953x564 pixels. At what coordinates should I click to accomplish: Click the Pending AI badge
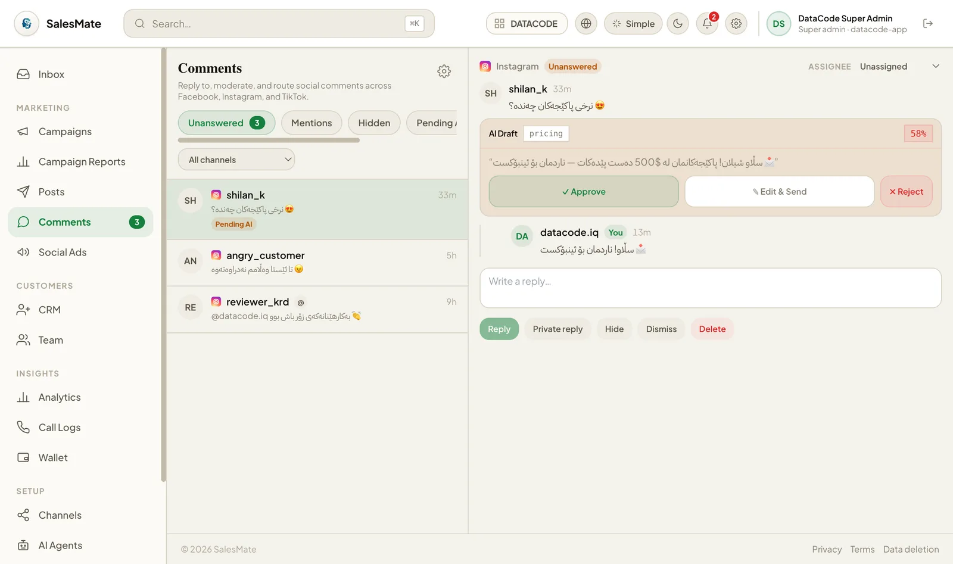coord(233,225)
